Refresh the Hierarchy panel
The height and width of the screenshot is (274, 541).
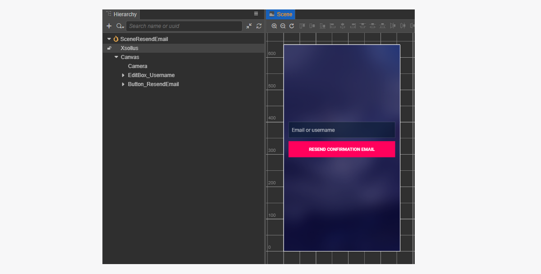pyautogui.click(x=259, y=26)
